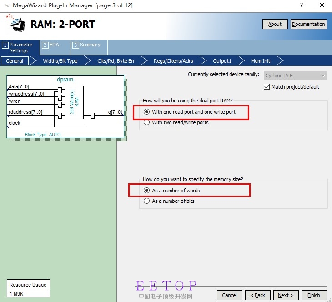Screen dimensions: 332x302
Task: Click the Finish button
Action: tap(314, 295)
